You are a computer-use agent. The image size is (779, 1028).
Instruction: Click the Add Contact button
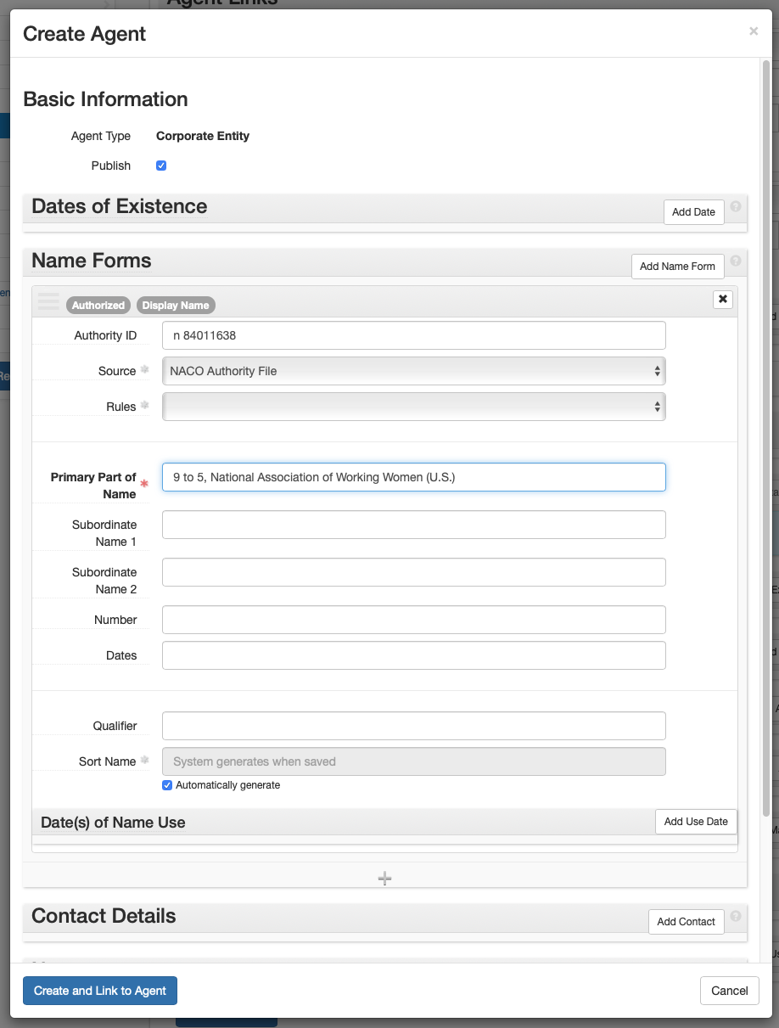coord(686,921)
